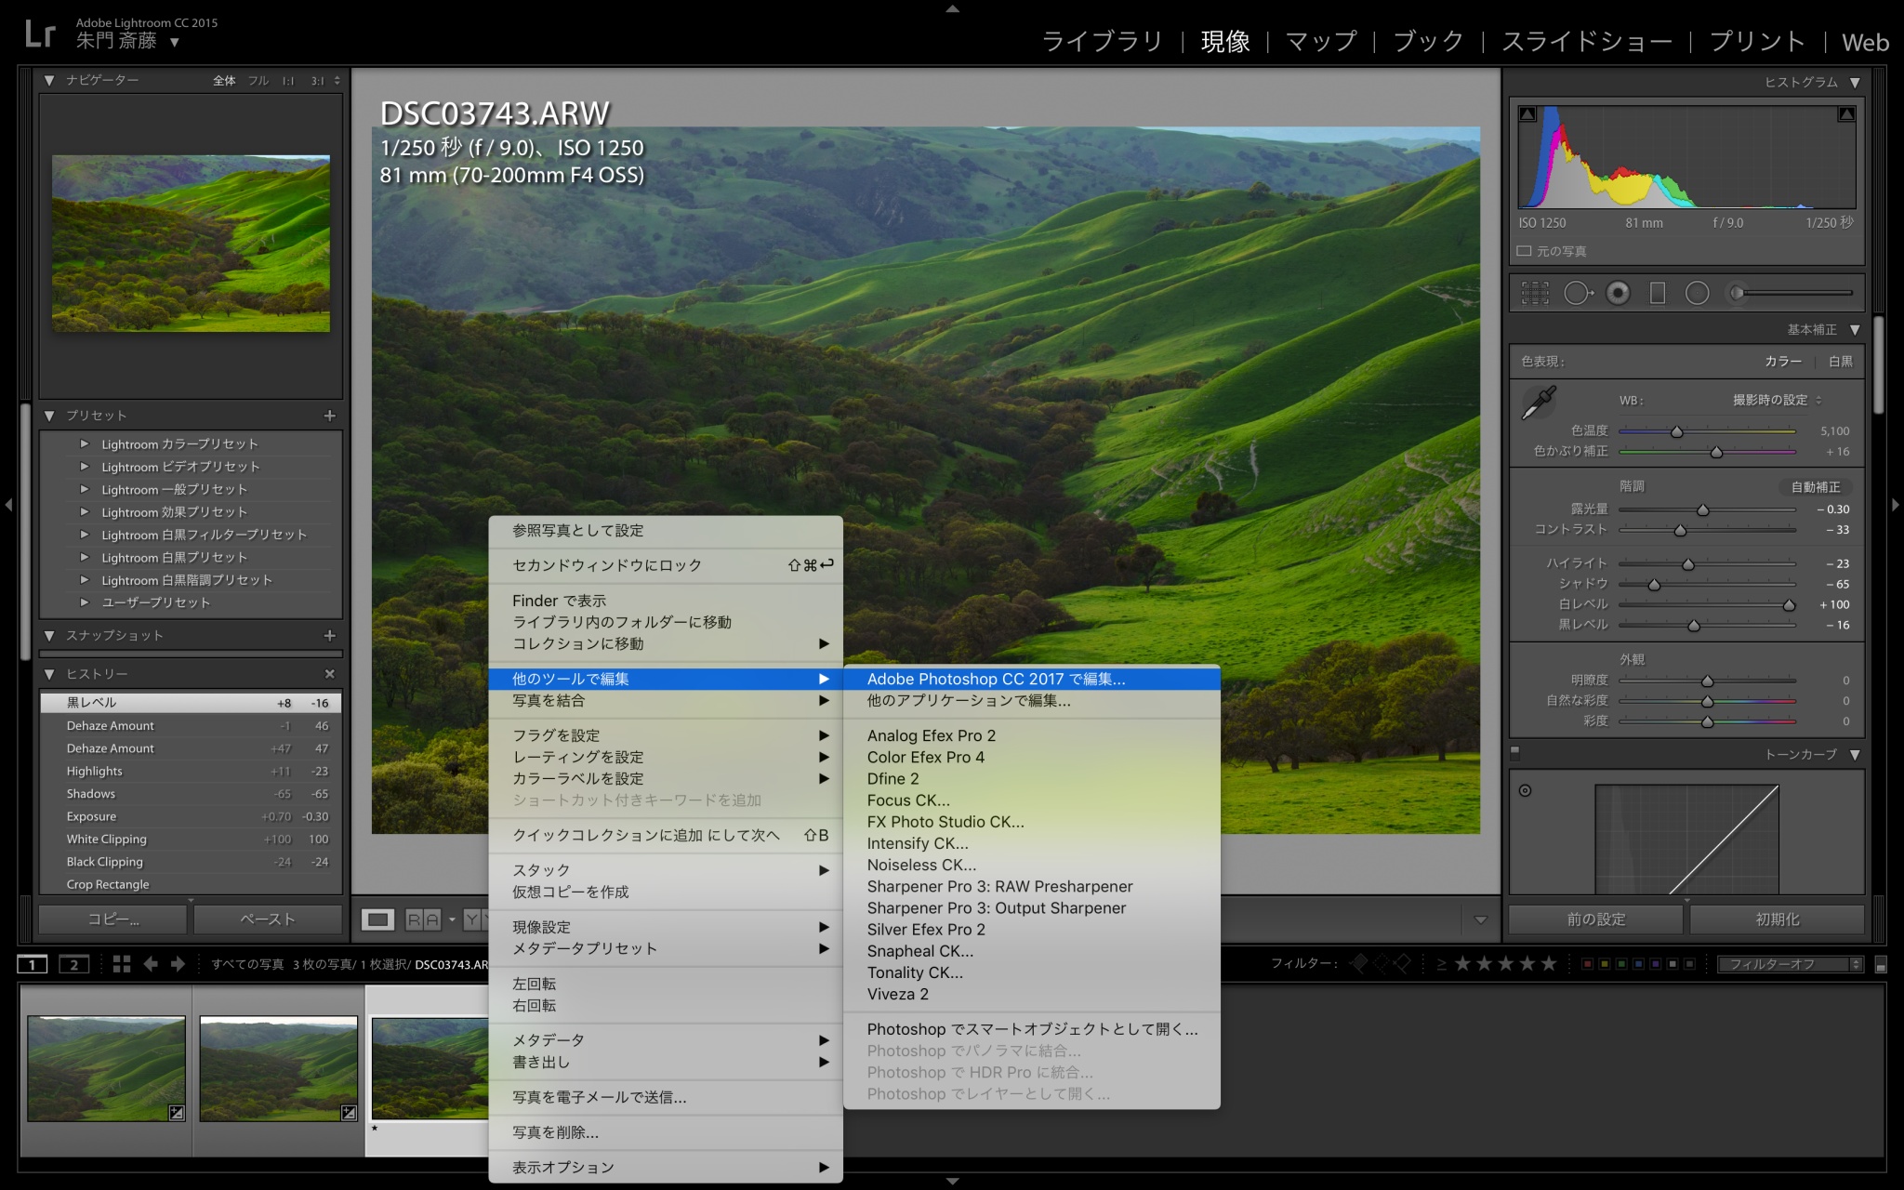1904x1190 pixels.
Task: Open the before/after R|A view icon
Action: click(x=423, y=919)
